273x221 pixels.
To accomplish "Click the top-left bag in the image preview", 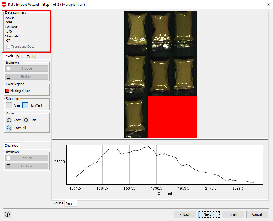I will click(136, 28).
